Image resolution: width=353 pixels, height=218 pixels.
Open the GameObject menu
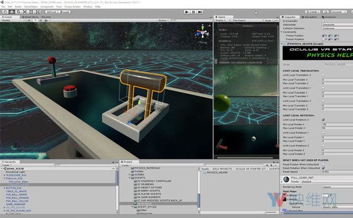31,7
